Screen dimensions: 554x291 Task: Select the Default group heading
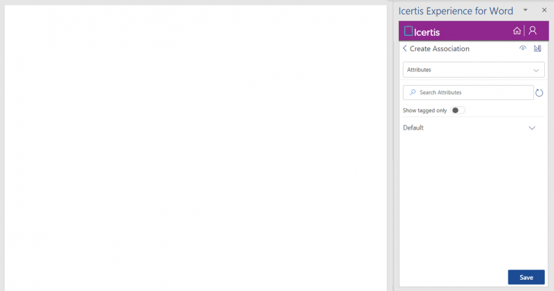[413, 128]
